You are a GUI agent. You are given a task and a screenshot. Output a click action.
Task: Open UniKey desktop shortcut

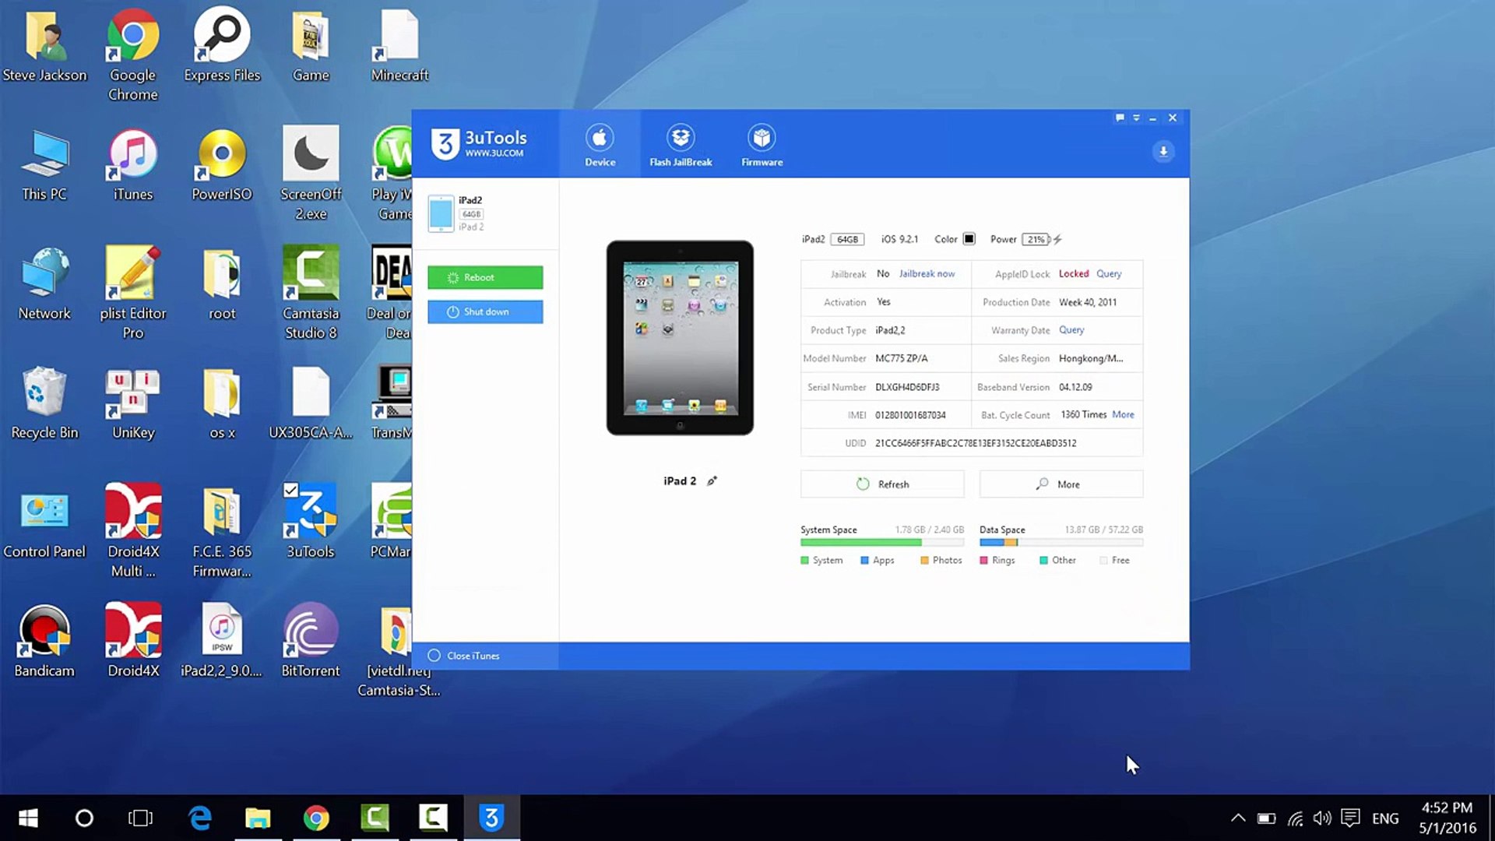tap(132, 403)
